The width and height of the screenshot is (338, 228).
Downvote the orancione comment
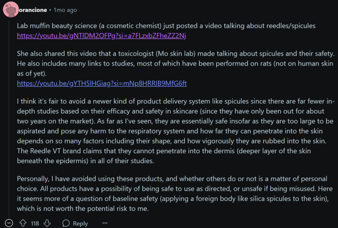tap(47, 223)
